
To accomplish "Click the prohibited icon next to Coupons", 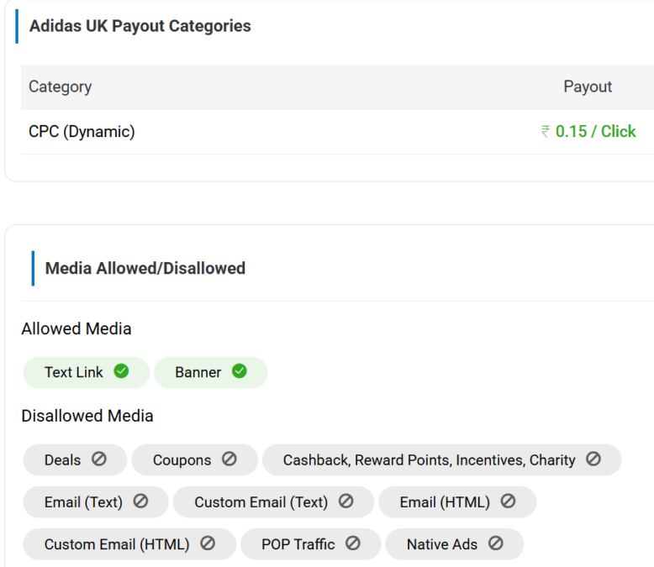I will click(x=229, y=459).
